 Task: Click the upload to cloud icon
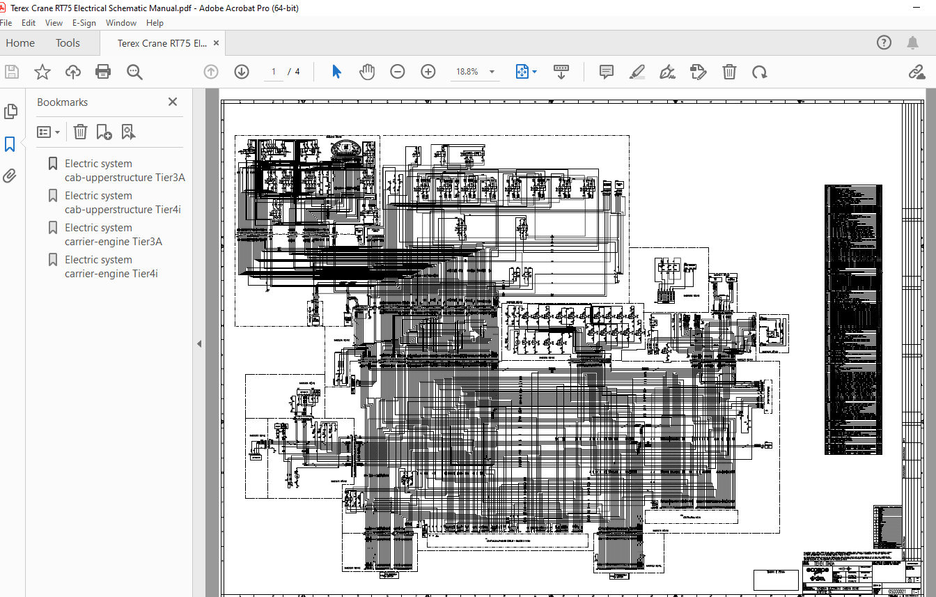click(x=73, y=72)
